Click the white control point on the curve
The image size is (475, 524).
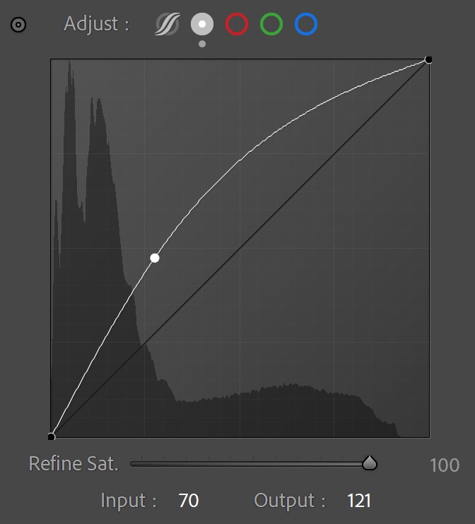point(155,258)
